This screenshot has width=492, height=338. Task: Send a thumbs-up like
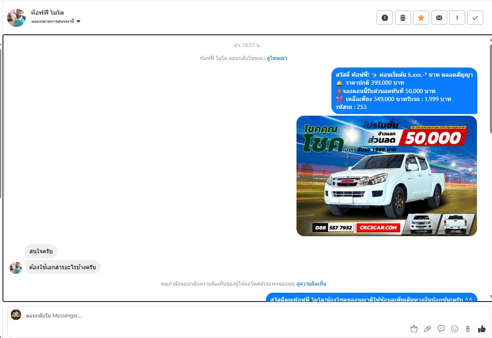pos(482,329)
